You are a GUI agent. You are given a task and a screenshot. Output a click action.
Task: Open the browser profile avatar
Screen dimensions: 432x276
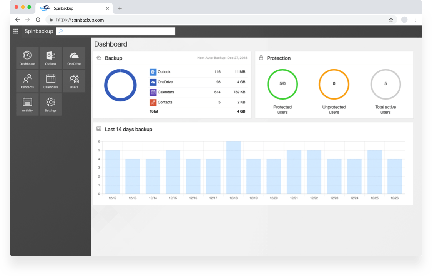[x=404, y=20]
